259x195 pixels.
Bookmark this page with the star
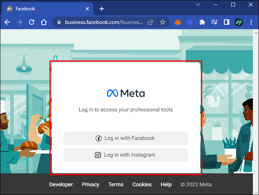pos(163,22)
